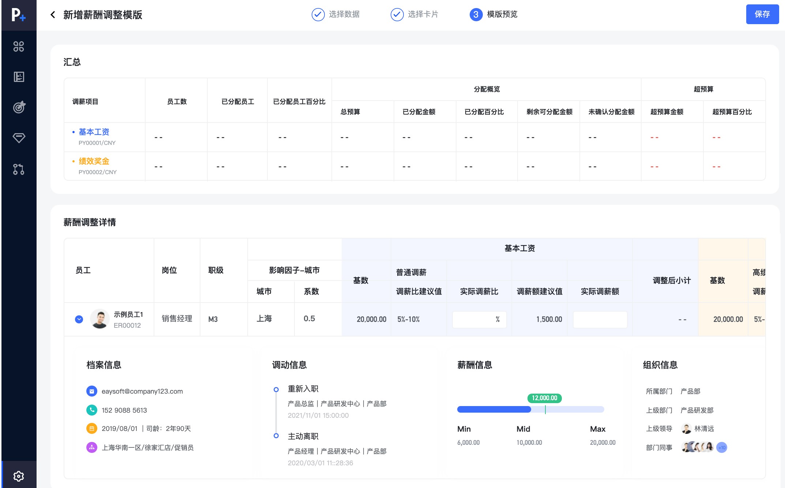Click the P+ logo at top left

point(18,15)
